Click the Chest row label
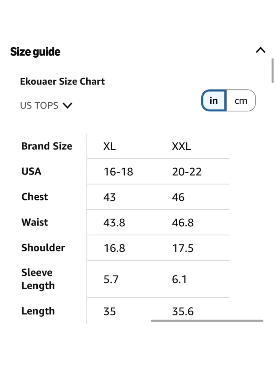 coord(34,197)
